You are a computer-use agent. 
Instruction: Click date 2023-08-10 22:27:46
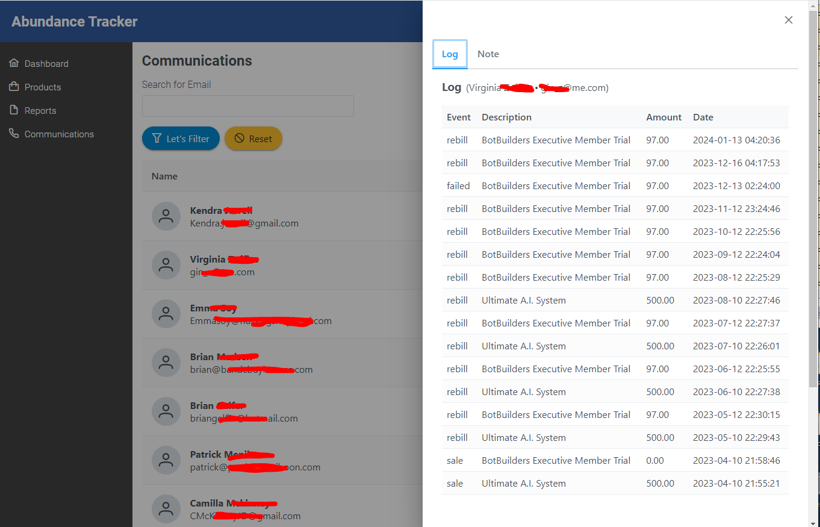click(x=736, y=301)
